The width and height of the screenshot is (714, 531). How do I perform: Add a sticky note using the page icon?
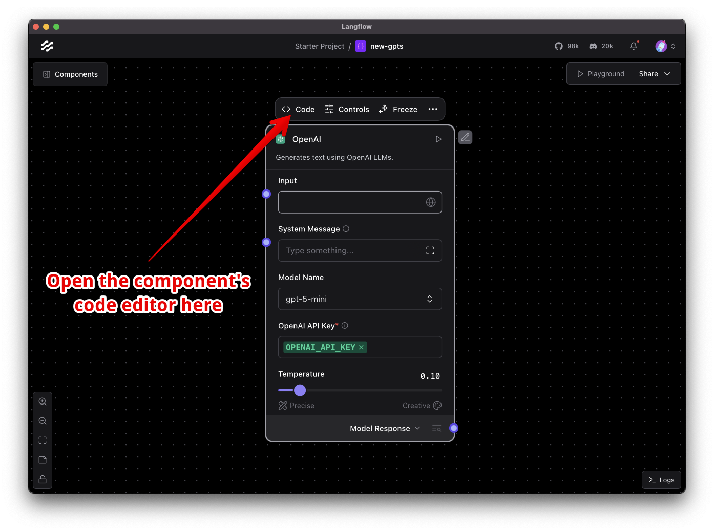[43, 459]
